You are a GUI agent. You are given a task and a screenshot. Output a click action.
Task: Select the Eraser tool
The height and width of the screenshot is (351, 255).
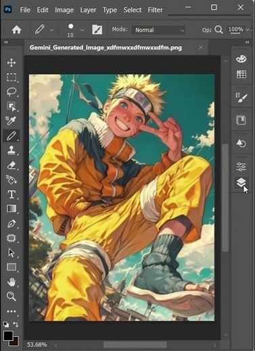click(11, 165)
